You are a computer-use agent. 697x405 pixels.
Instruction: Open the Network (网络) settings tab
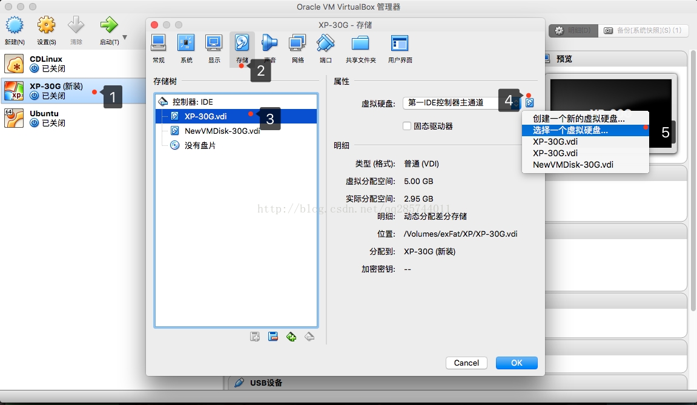[x=297, y=48]
